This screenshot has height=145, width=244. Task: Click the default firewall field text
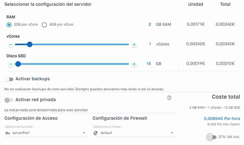click(106, 133)
